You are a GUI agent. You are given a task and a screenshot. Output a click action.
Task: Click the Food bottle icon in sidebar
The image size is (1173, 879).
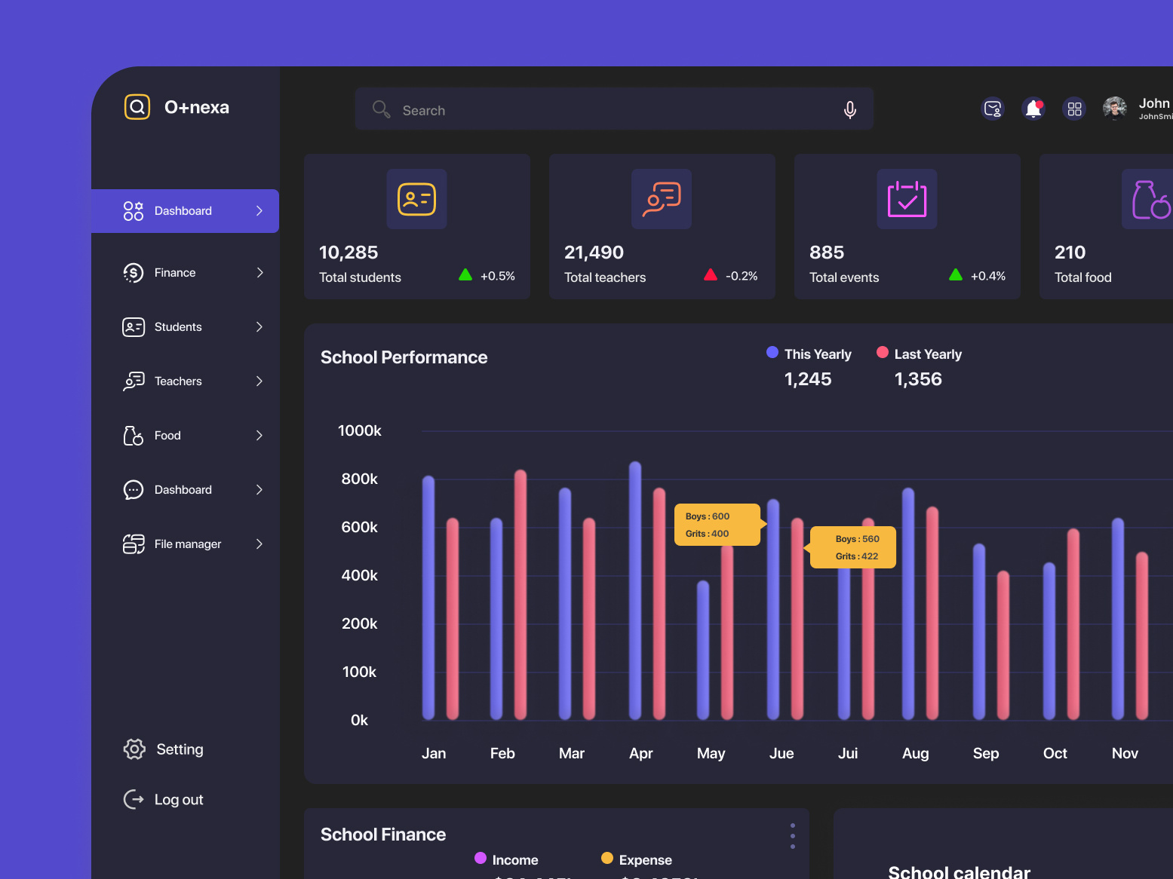[x=134, y=436]
